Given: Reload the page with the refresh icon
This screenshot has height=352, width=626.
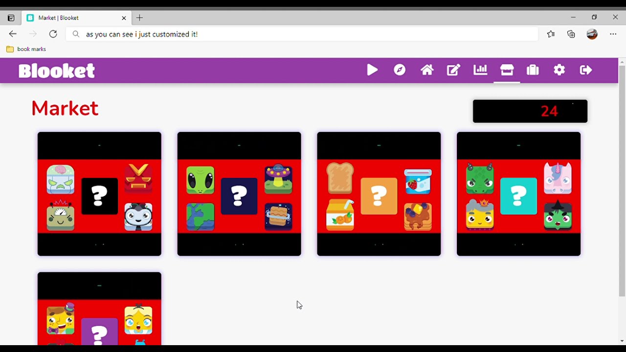Looking at the screenshot, I should [x=53, y=34].
